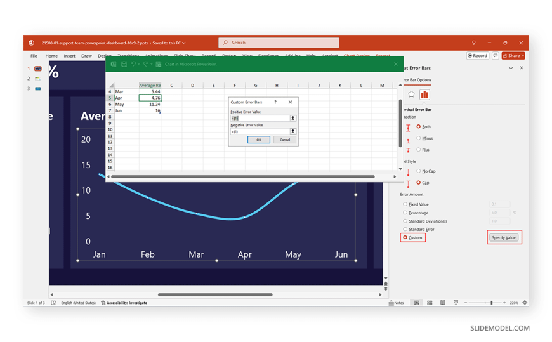The height and width of the screenshot is (342, 552).
Task: Open the file save location dropdown in title
Action: coord(184,43)
